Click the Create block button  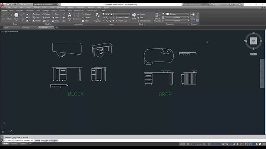tap(141, 14)
